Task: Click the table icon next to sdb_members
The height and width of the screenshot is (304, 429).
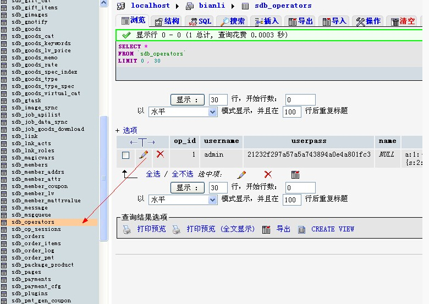Action: point(4,165)
